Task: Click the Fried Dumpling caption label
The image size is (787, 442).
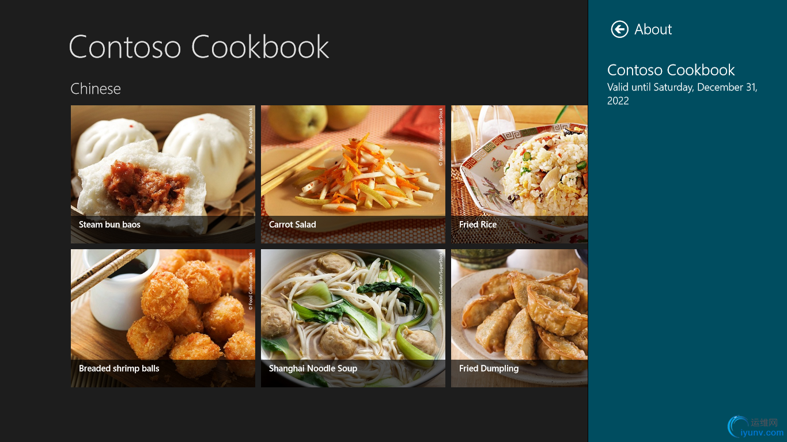Action: coord(489,368)
